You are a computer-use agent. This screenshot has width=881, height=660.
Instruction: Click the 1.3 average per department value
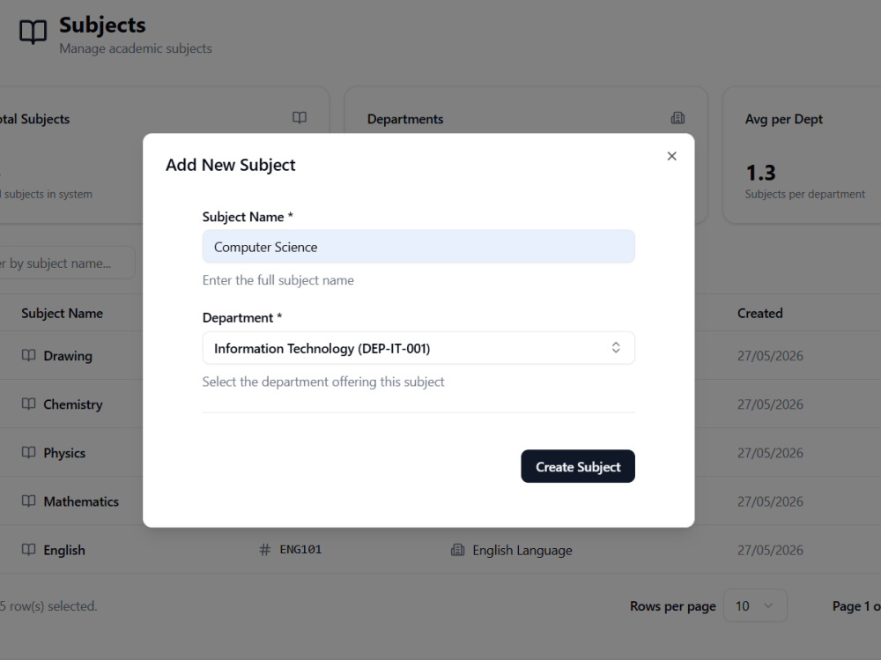point(761,173)
